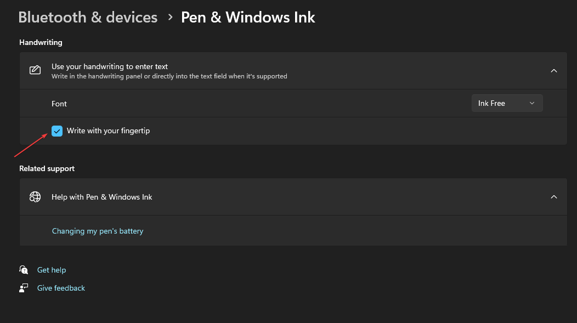
Task: Click the handwriting pen icon
Action: pyautogui.click(x=35, y=70)
